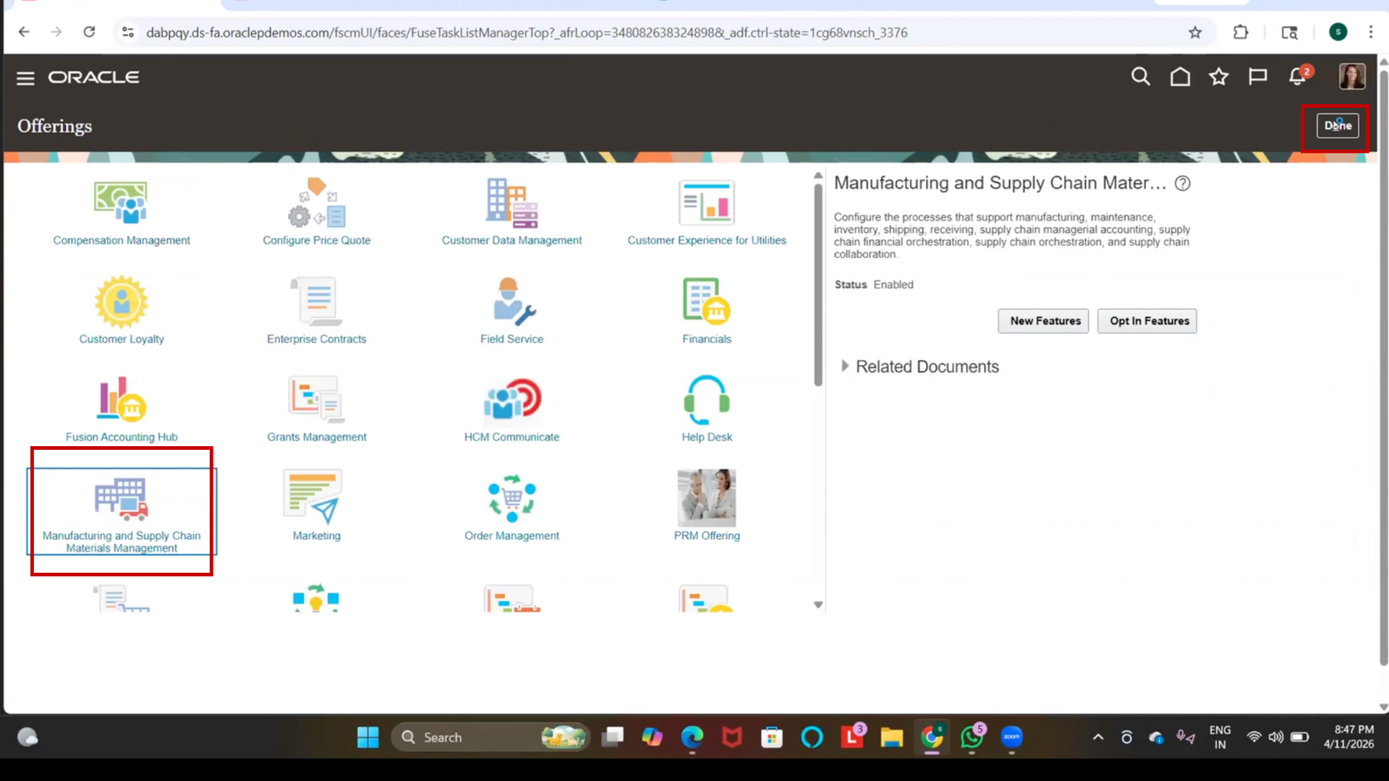Reload the page in browser
Image resolution: width=1389 pixels, height=781 pixels.
click(89, 32)
